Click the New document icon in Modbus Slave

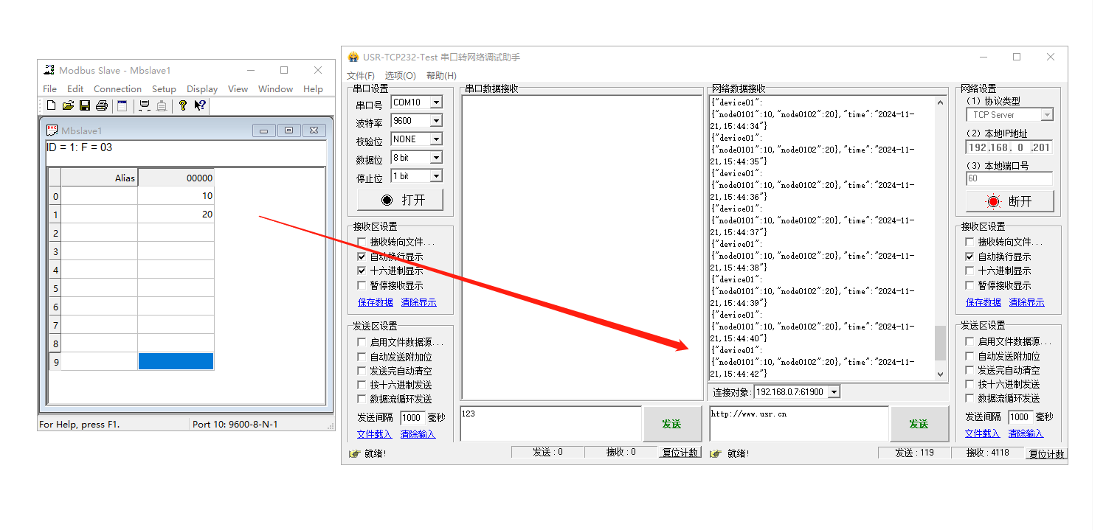coord(51,106)
